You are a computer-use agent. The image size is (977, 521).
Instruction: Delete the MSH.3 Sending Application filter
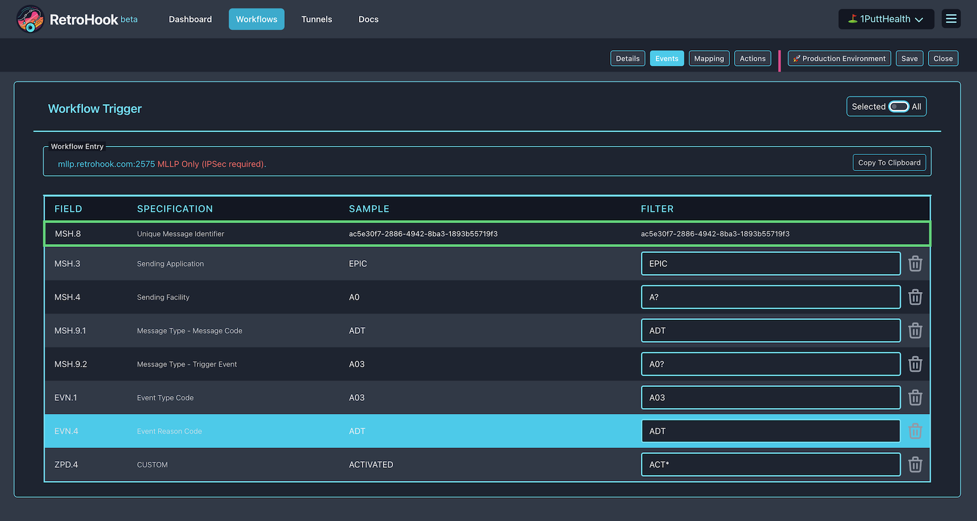point(915,264)
